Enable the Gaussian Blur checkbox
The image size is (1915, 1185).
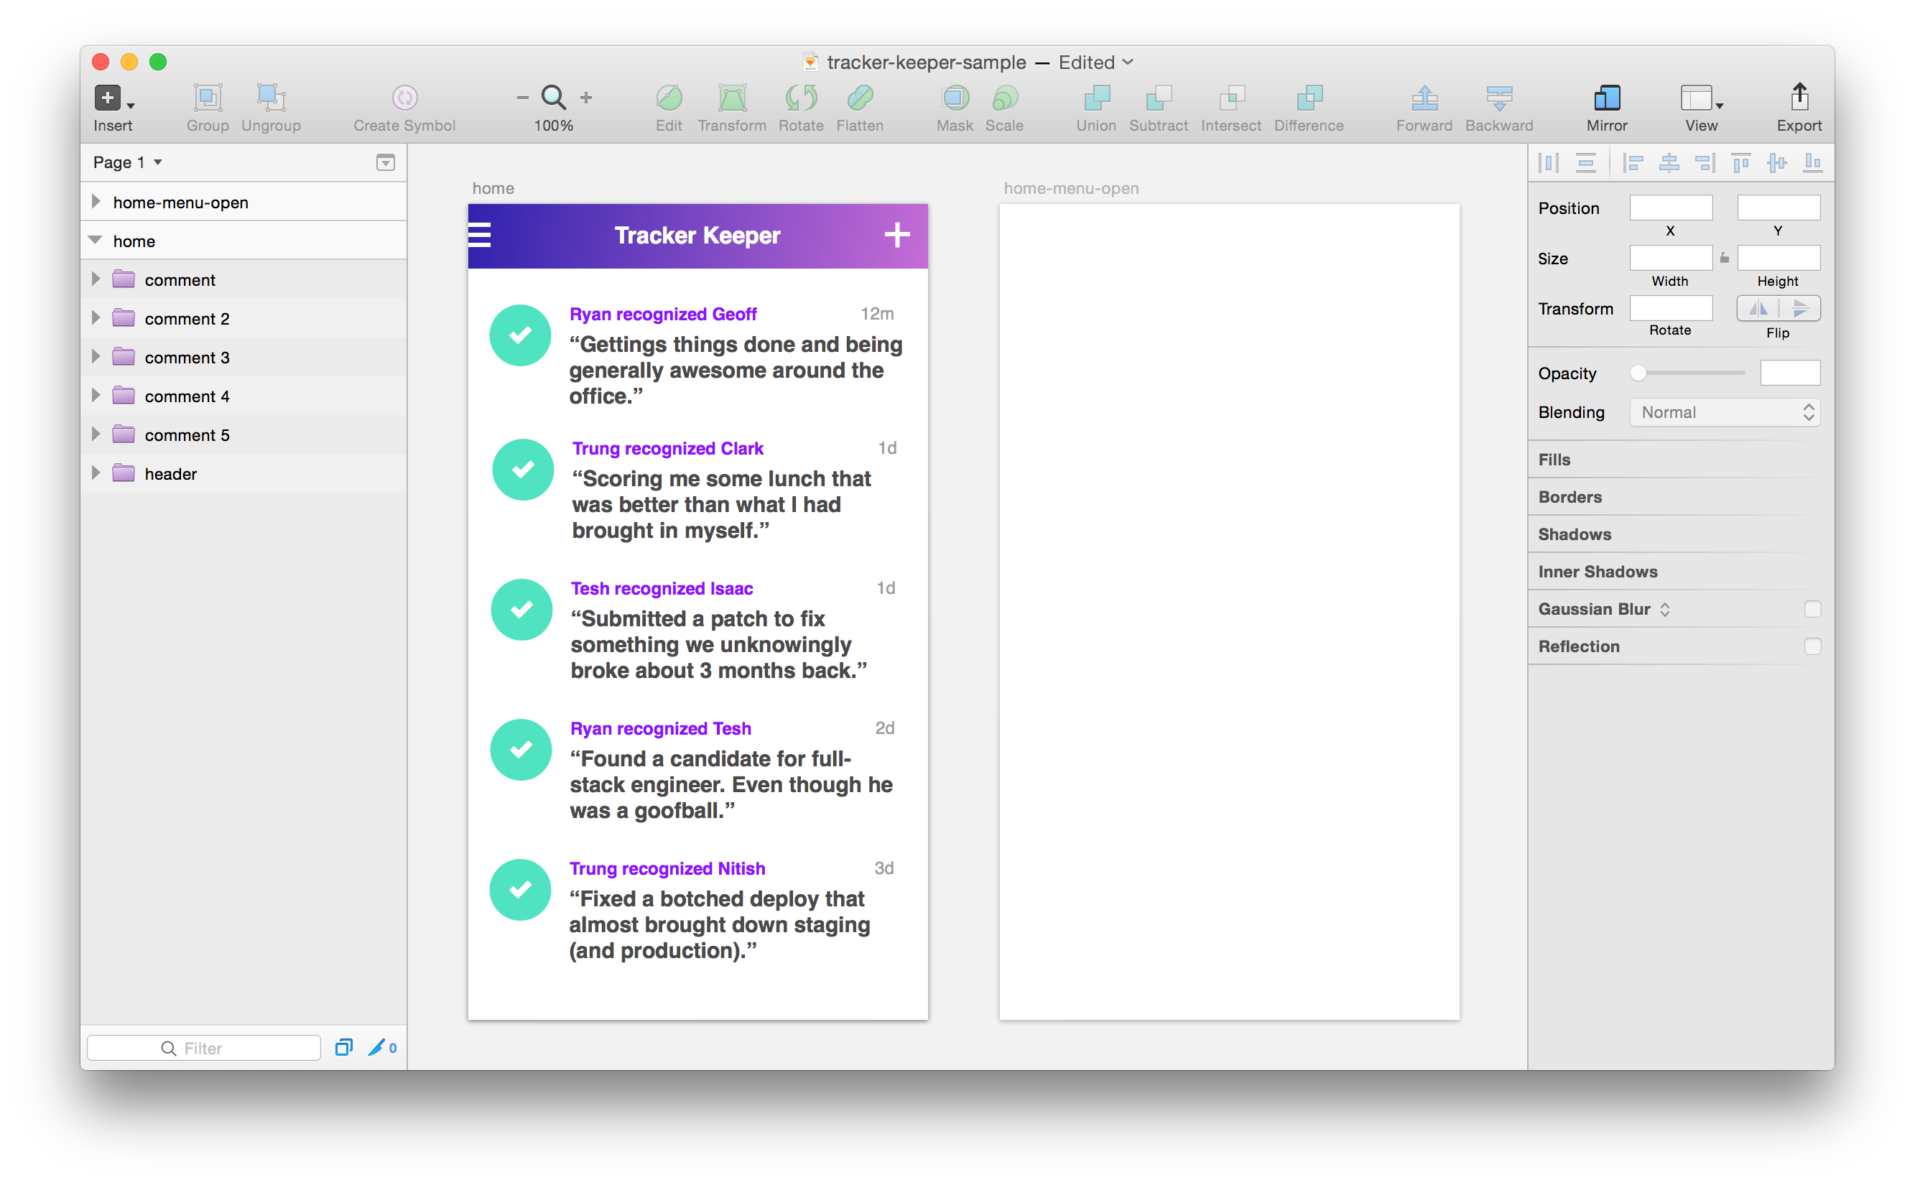coord(1812,609)
